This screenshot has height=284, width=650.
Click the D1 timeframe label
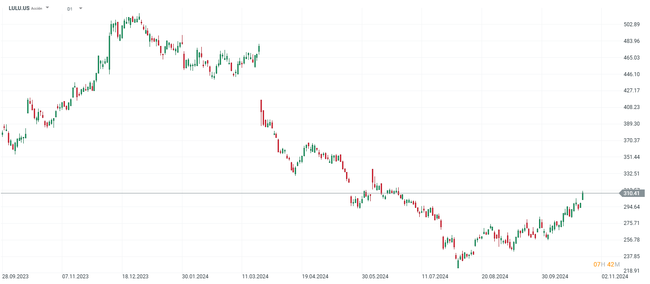[x=70, y=9]
